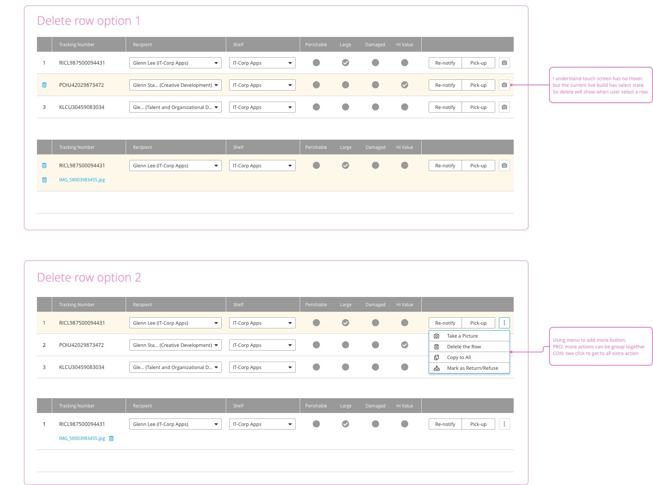Click camera icon in Option 1 RICL row with image attachment
The width and height of the screenshot is (653, 485).
[x=504, y=165]
